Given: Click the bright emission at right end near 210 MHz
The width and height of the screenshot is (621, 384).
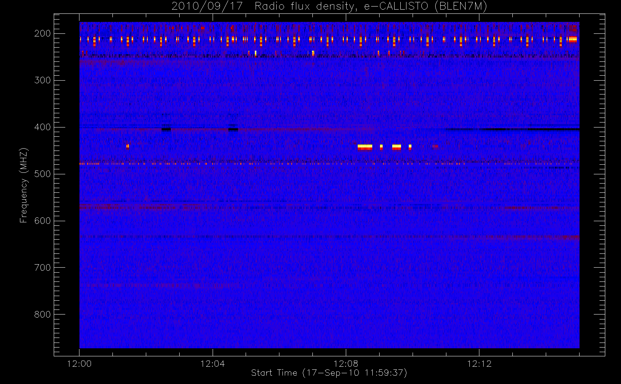Looking at the screenshot, I should (572, 38).
